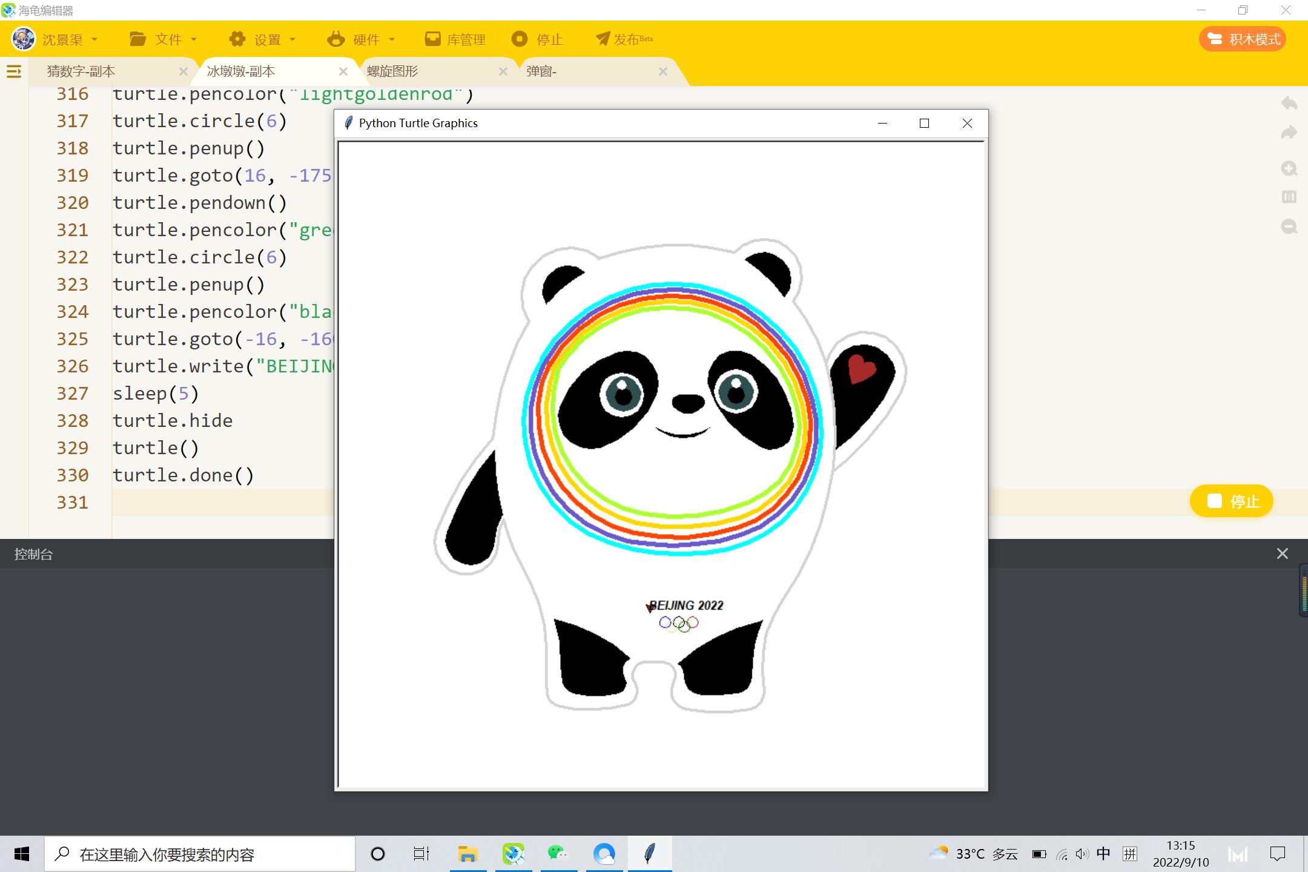
Task: Click the redo arrow icon
Action: (1289, 133)
